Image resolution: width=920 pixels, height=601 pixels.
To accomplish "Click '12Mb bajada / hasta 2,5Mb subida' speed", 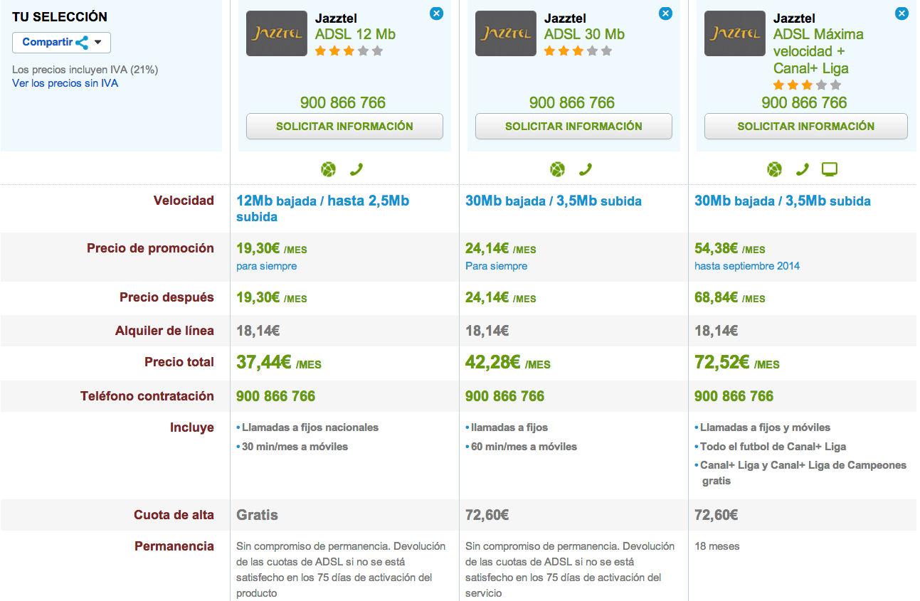I will pyautogui.click(x=323, y=208).
